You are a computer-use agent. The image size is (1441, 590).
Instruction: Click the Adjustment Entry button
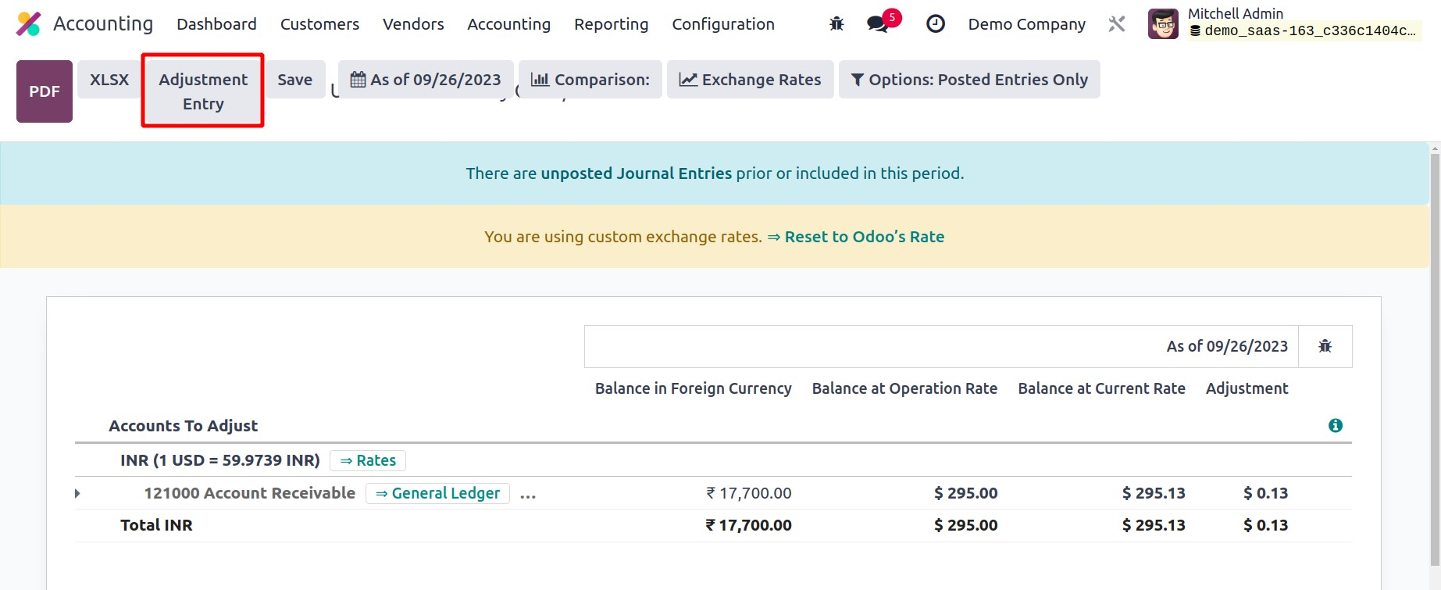(202, 91)
